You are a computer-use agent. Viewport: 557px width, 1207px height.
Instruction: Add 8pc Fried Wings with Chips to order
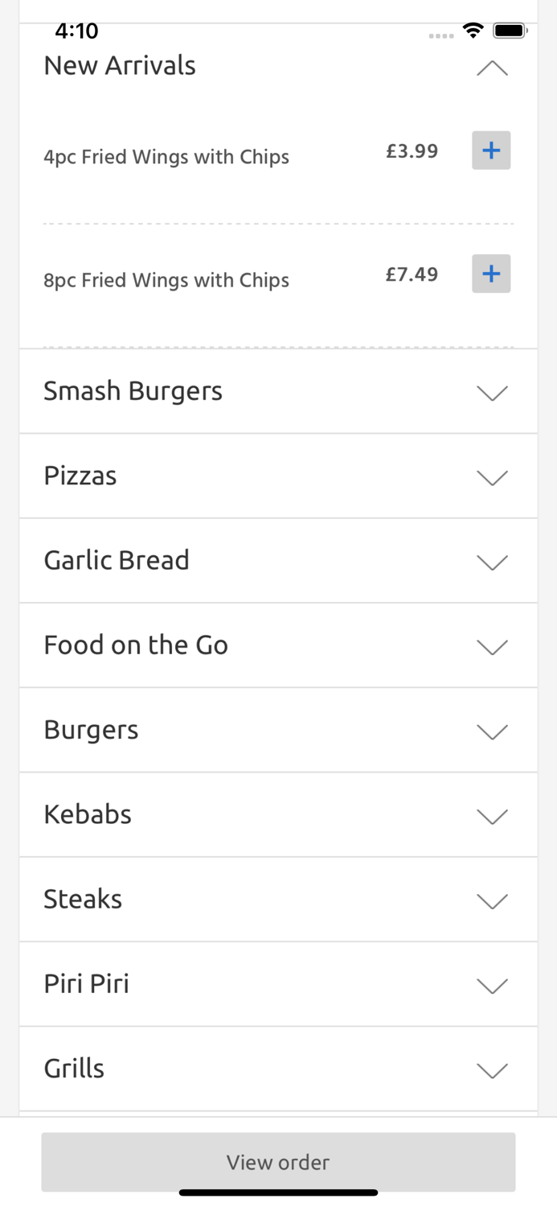(x=491, y=273)
